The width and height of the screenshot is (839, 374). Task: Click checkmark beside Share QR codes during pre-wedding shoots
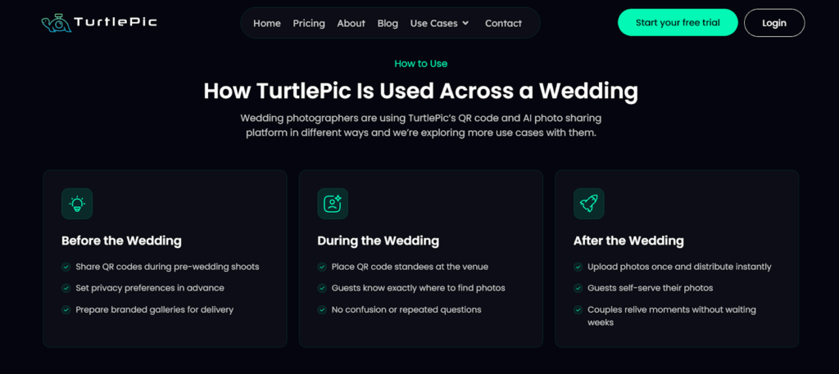pyautogui.click(x=66, y=267)
